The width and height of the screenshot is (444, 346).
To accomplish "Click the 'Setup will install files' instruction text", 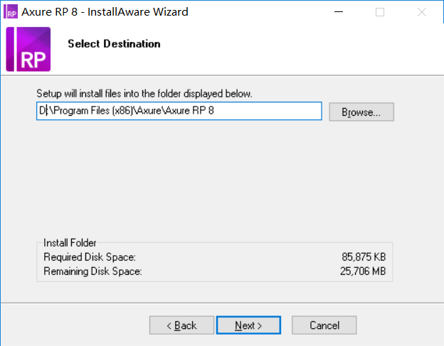I will 144,94.
